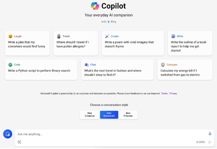Click the Laugh emoji icon
217x149 pixels.
[x=10, y=36]
